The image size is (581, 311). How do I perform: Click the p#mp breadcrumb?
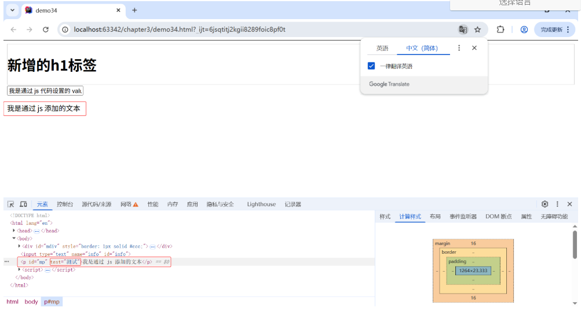pyautogui.click(x=52, y=302)
